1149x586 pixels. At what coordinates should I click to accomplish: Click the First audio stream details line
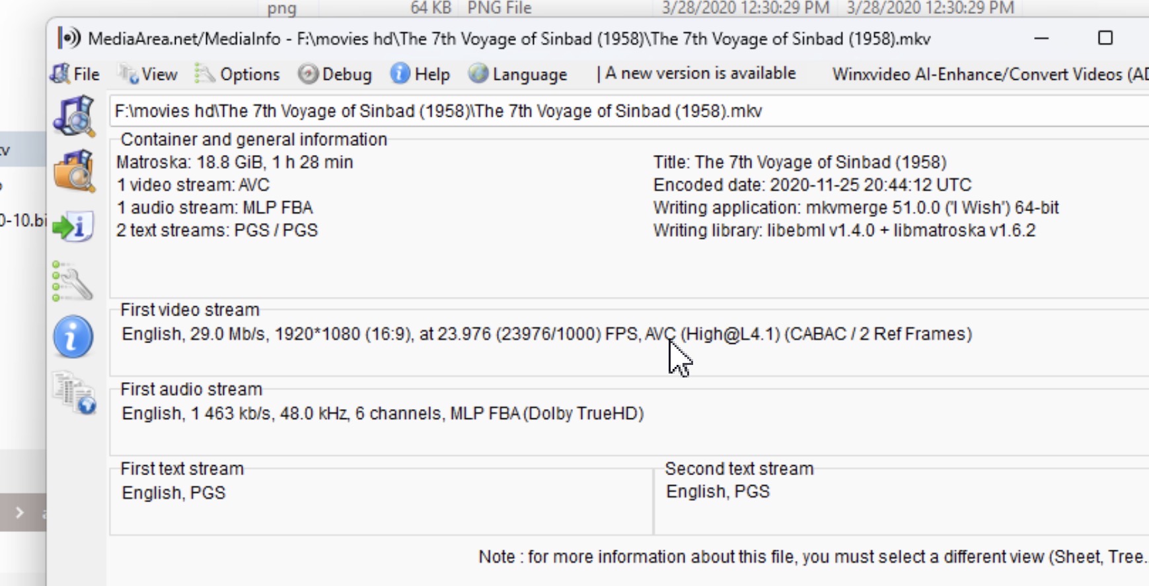pos(383,414)
